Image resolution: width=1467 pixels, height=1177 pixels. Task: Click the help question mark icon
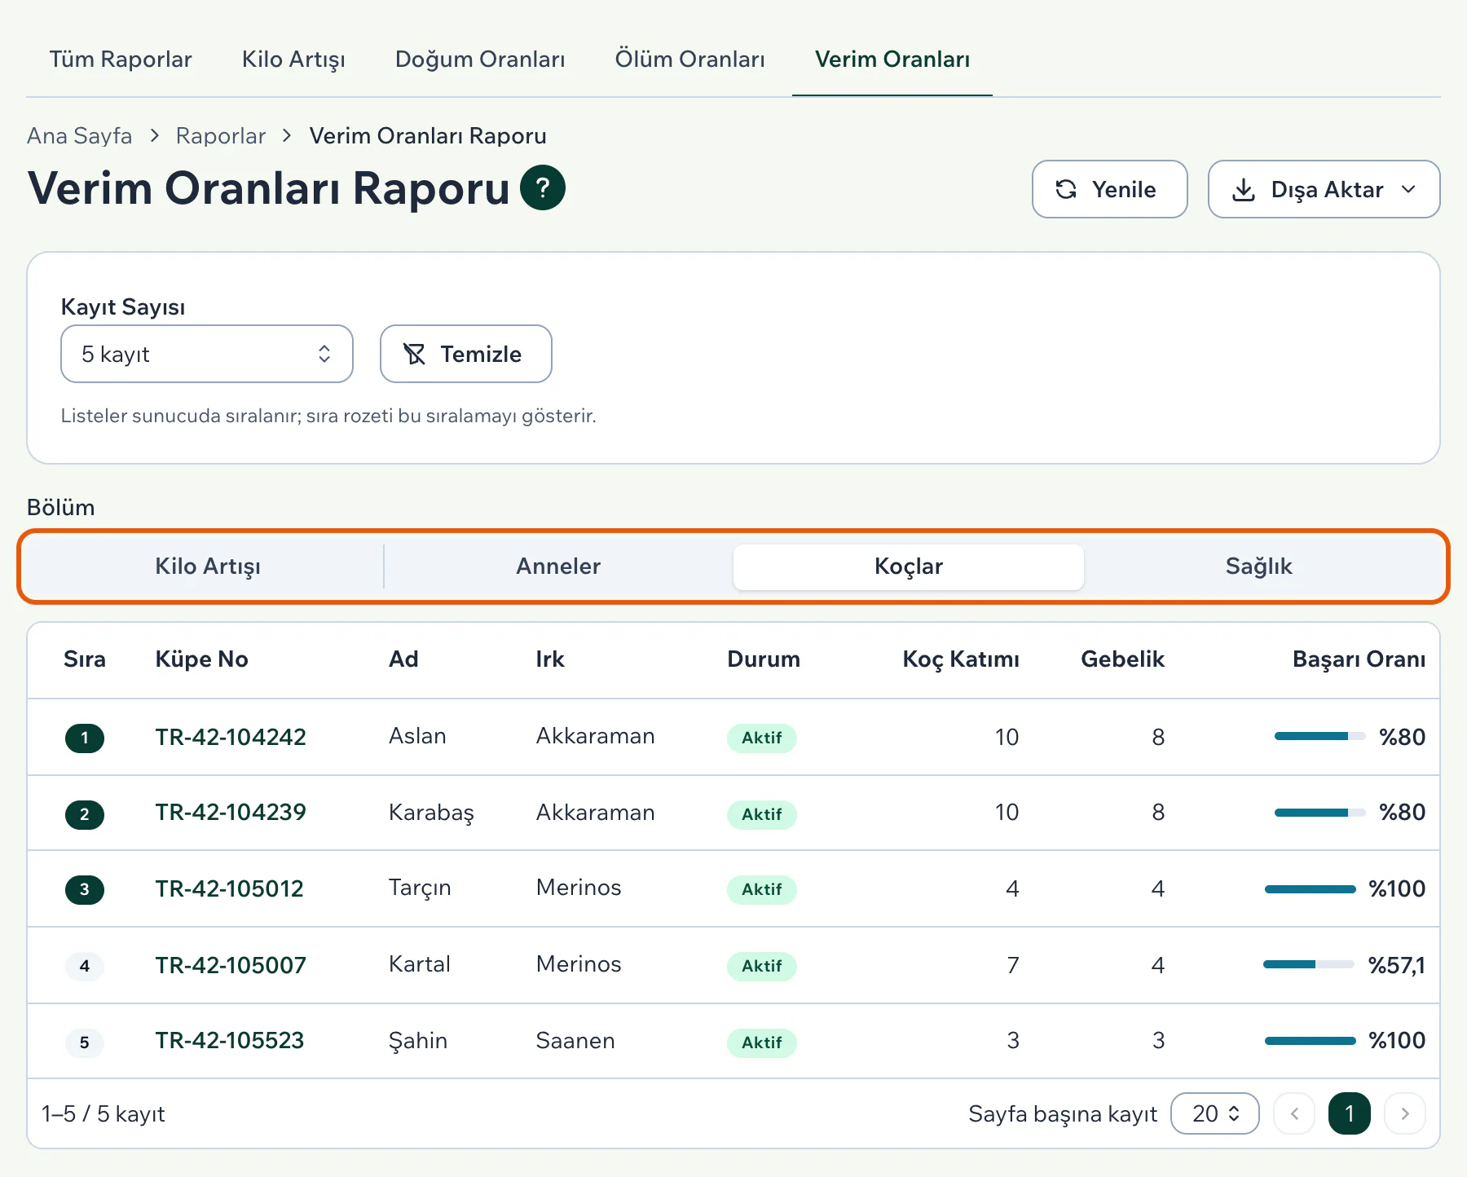click(x=543, y=187)
